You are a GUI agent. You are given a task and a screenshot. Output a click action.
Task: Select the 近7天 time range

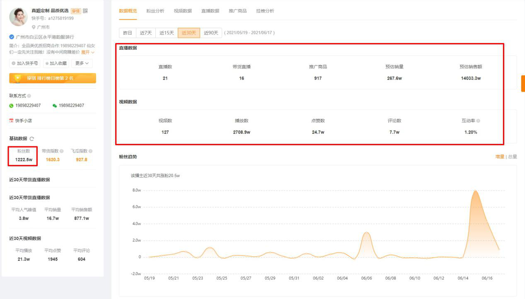(x=146, y=33)
